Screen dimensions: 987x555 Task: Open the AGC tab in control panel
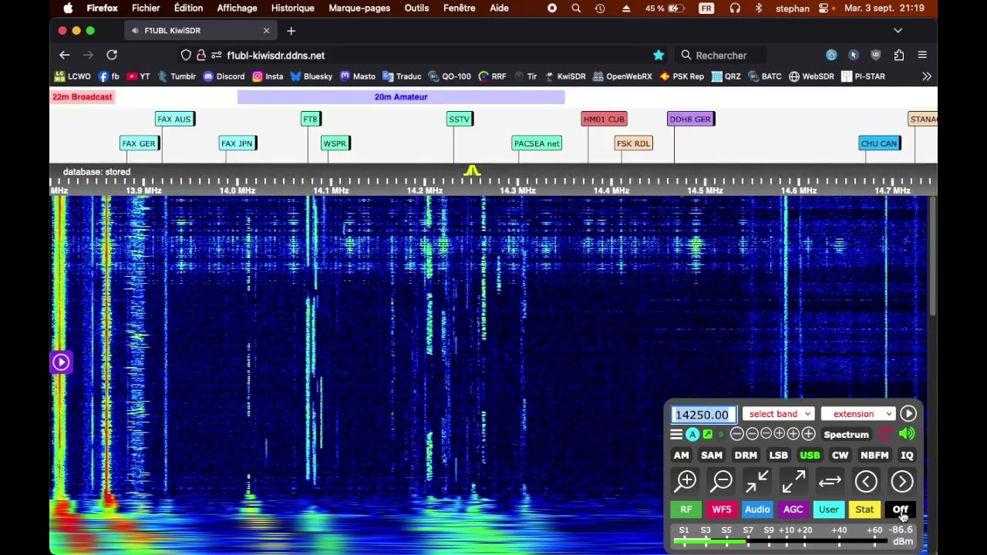pyautogui.click(x=793, y=510)
